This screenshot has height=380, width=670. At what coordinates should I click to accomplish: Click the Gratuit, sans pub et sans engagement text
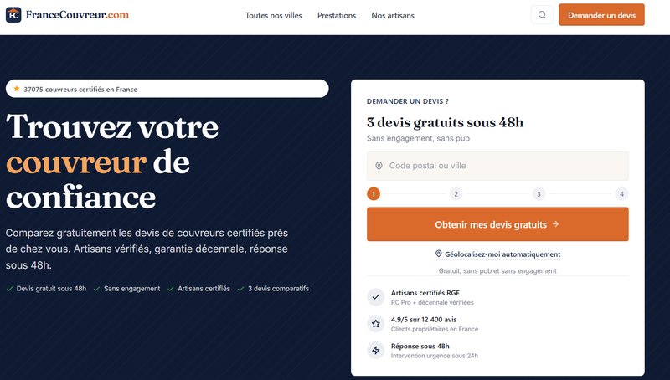[x=497, y=270]
